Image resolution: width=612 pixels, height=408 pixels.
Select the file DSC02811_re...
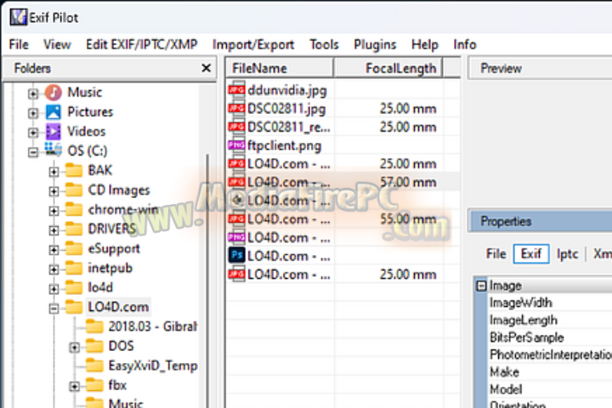point(288,127)
